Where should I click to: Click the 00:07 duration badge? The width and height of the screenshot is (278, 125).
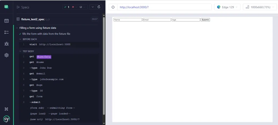[95, 19]
